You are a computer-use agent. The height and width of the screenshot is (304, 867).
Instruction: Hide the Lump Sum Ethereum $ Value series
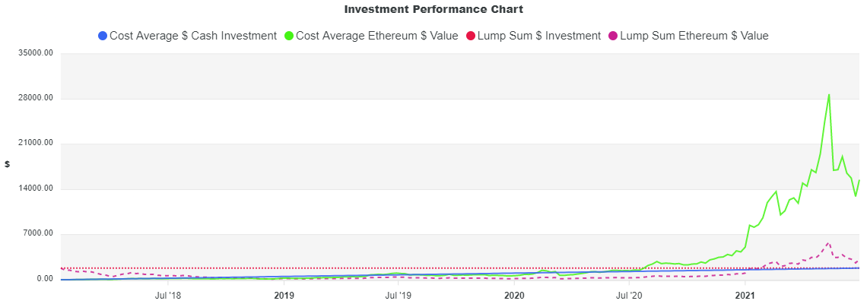pos(694,36)
